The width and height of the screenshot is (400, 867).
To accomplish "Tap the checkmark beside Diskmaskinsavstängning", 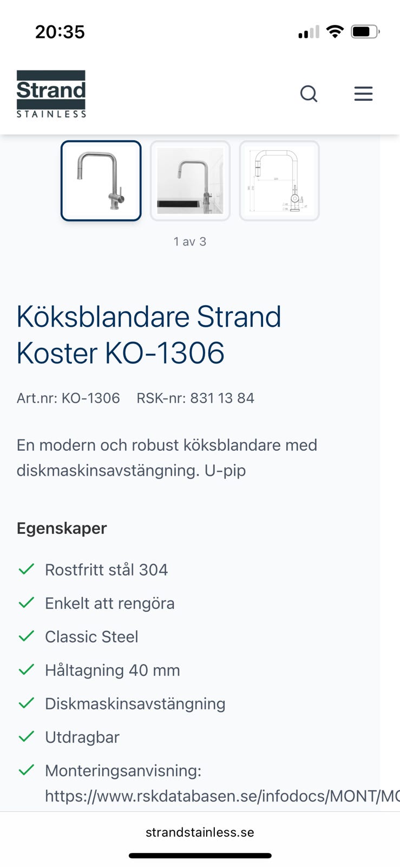I will pos(27,703).
